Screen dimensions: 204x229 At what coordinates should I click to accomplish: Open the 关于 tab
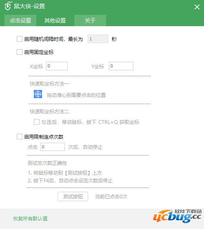[x=90, y=20]
